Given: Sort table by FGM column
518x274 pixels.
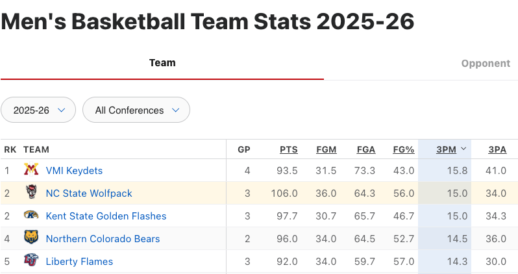Looking at the screenshot, I should (326, 149).
